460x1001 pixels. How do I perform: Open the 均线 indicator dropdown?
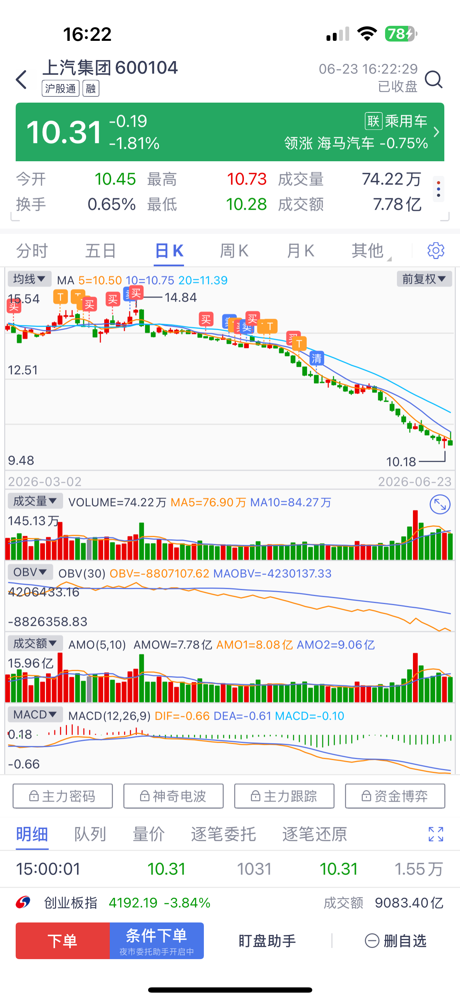click(30, 279)
